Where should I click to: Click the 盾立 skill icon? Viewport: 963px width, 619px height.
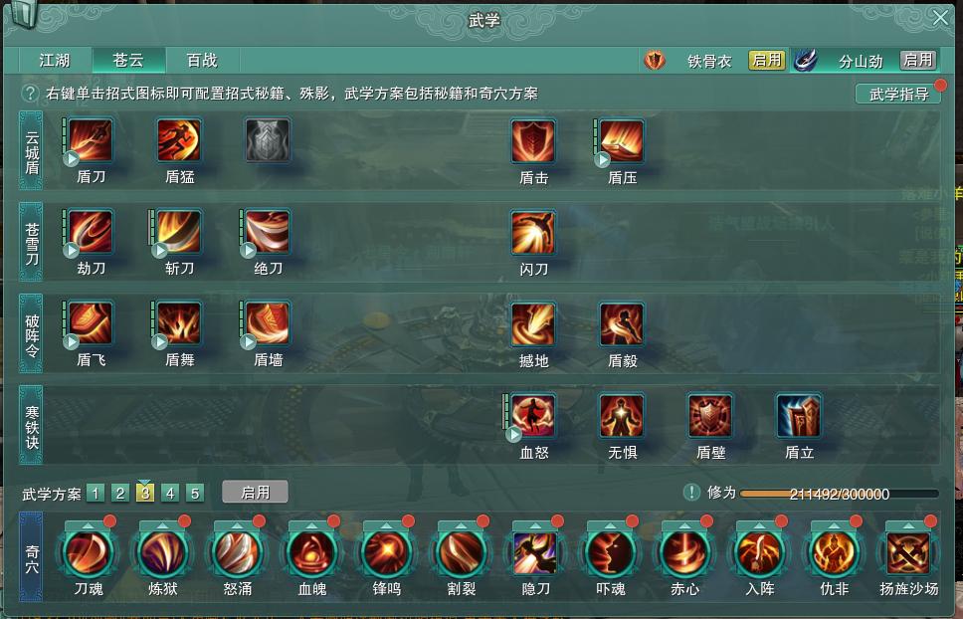799,416
